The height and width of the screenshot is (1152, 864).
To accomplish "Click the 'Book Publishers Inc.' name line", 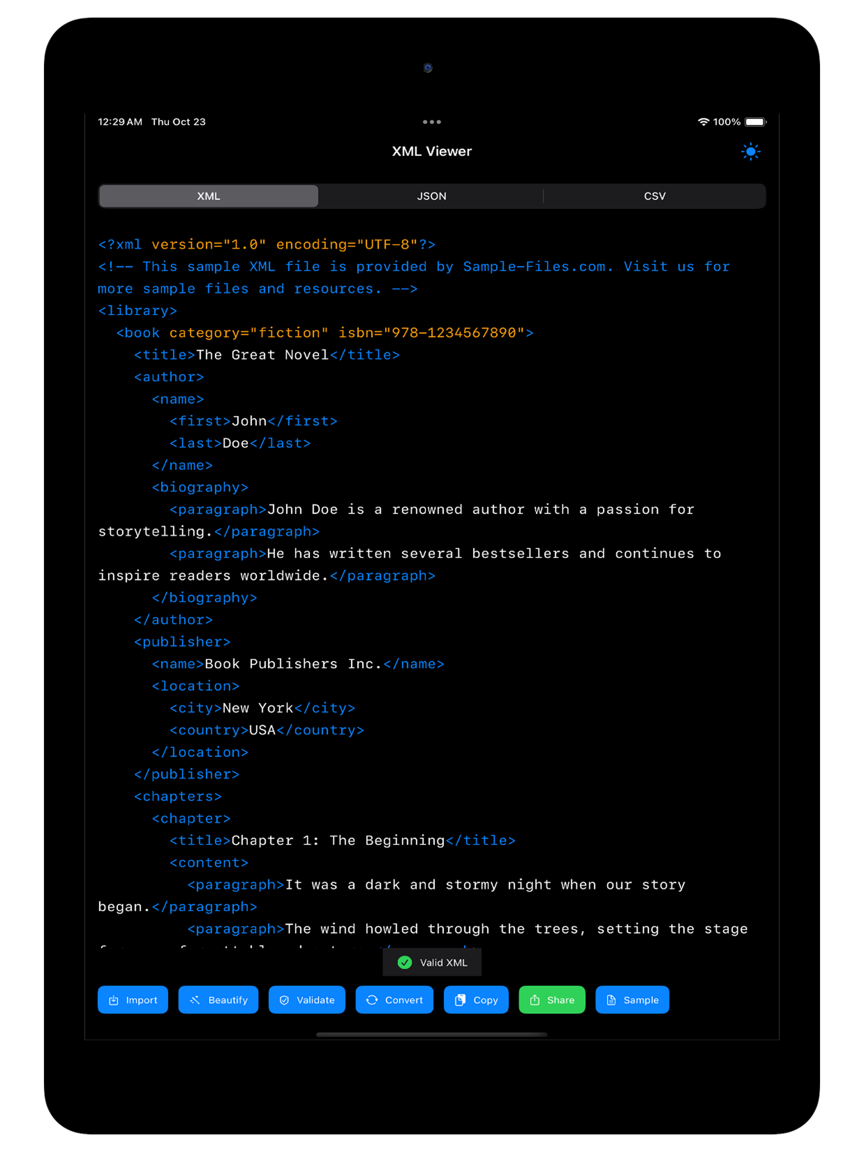I will coord(298,664).
